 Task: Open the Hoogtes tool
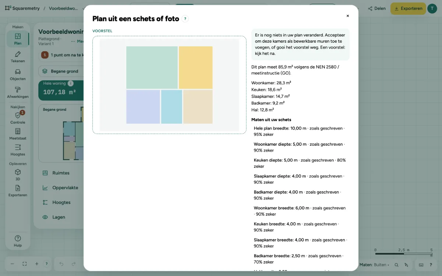(x=18, y=150)
